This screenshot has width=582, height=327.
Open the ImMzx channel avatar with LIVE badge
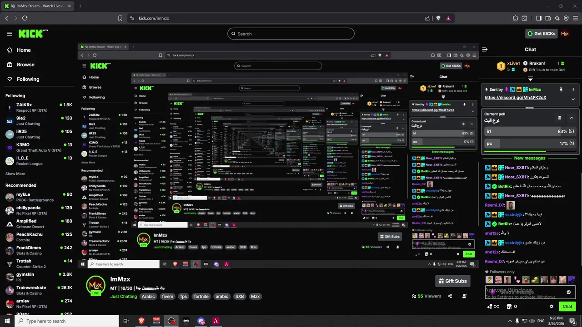point(95,286)
